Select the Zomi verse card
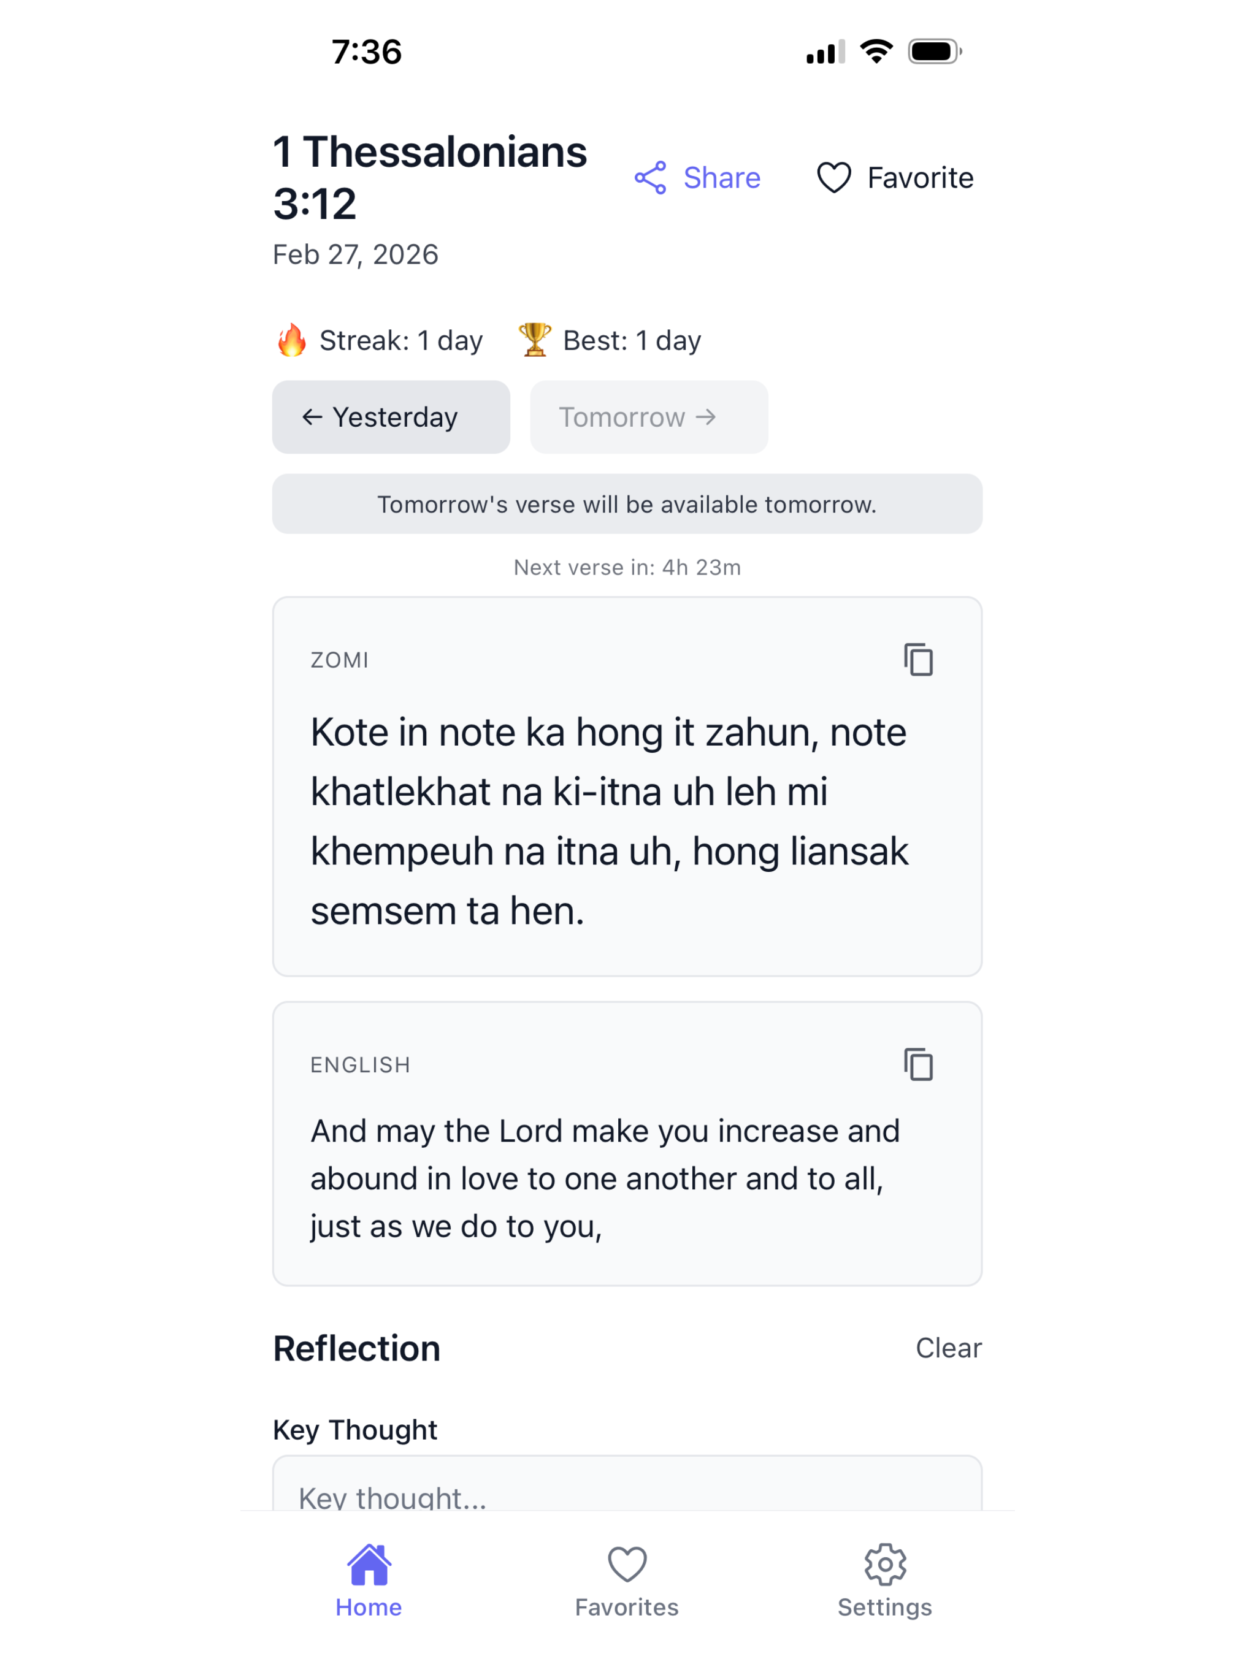Viewport: 1256px width, 1675px height. (x=627, y=787)
